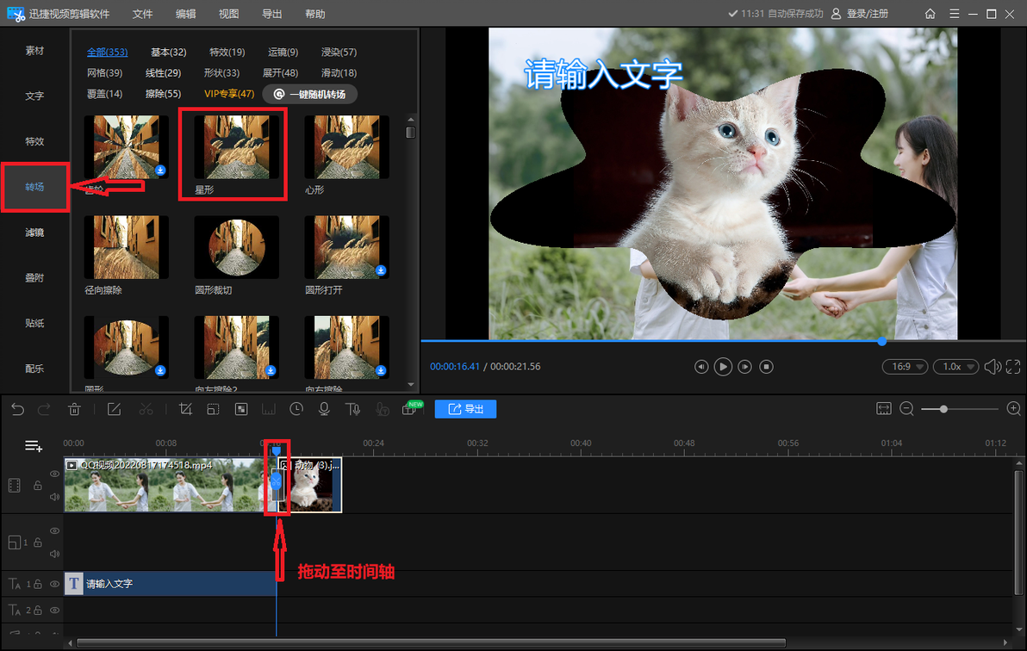
Task: Filter transitions by 擦除(55)
Action: point(163,94)
